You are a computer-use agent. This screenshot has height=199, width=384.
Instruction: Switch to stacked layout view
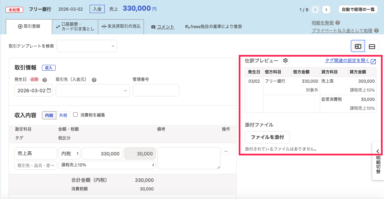[x=372, y=46]
